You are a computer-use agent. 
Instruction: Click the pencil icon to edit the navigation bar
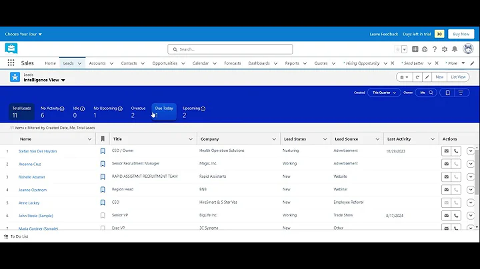point(472,63)
